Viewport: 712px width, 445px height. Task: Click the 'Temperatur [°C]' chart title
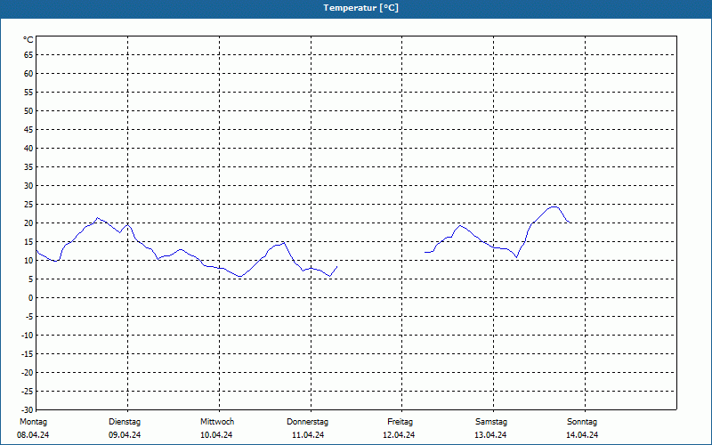(x=361, y=8)
